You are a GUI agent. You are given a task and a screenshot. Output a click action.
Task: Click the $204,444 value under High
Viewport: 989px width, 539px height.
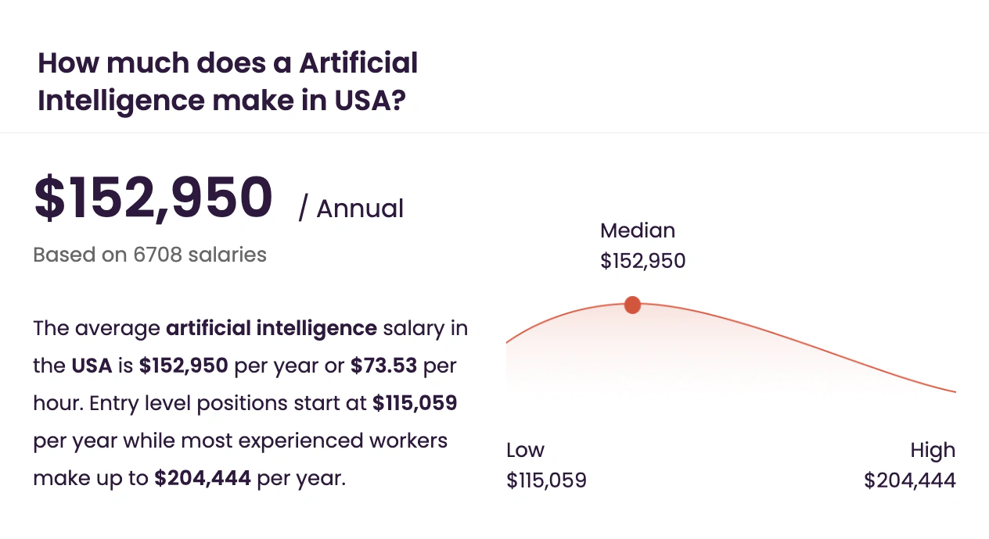(x=909, y=480)
